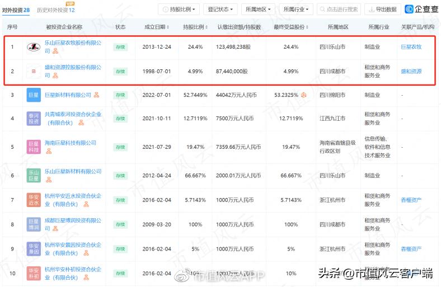441x287 pixels.
Task: Open equity chart icon beside 成都巨星博润
Action: 55,228
